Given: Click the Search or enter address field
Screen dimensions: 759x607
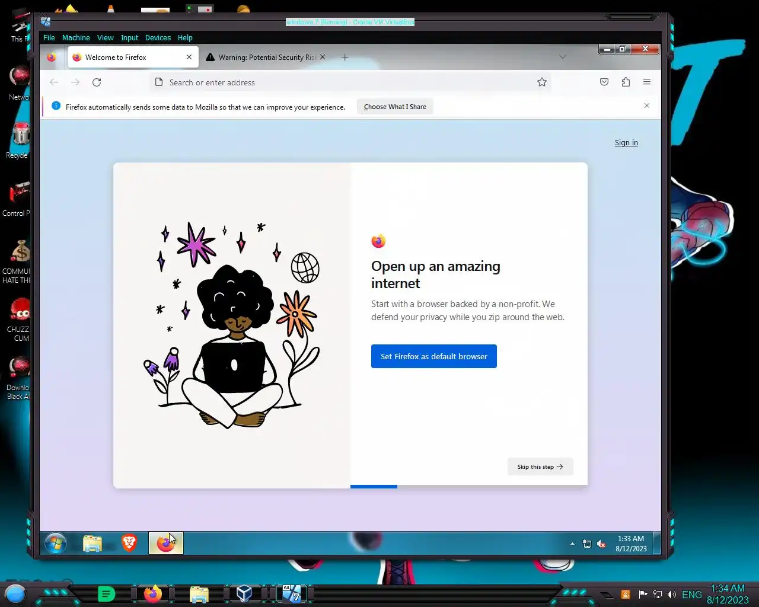Looking at the screenshot, I should coord(350,82).
